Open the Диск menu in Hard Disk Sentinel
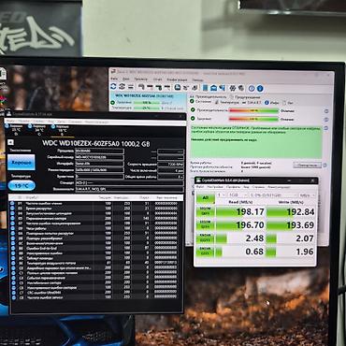Screen dimensions: 346x346 tap(125, 79)
